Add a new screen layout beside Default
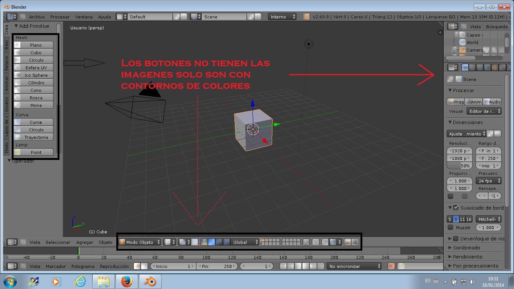 (176, 17)
